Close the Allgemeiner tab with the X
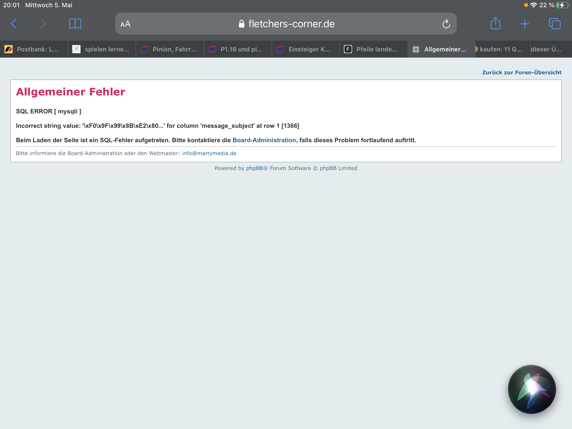 click(x=416, y=49)
